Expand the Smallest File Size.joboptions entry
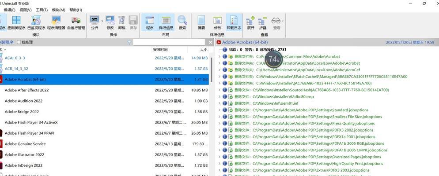The image size is (439, 176). click(219, 117)
